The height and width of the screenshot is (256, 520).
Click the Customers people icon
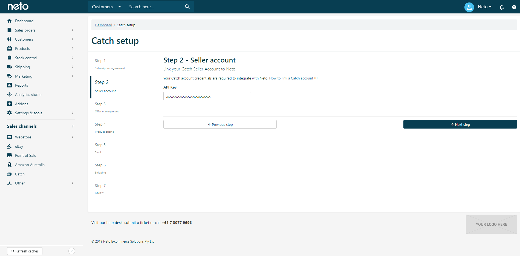pos(10,39)
